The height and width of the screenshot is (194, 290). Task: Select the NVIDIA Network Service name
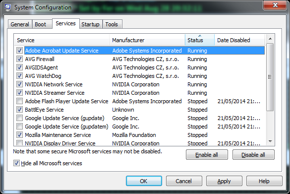click(54, 84)
